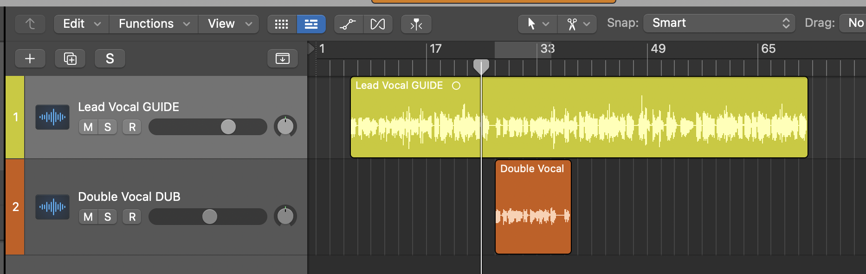Image resolution: width=866 pixels, height=274 pixels.
Task: Open the Snap Smart dropdown
Action: click(719, 23)
